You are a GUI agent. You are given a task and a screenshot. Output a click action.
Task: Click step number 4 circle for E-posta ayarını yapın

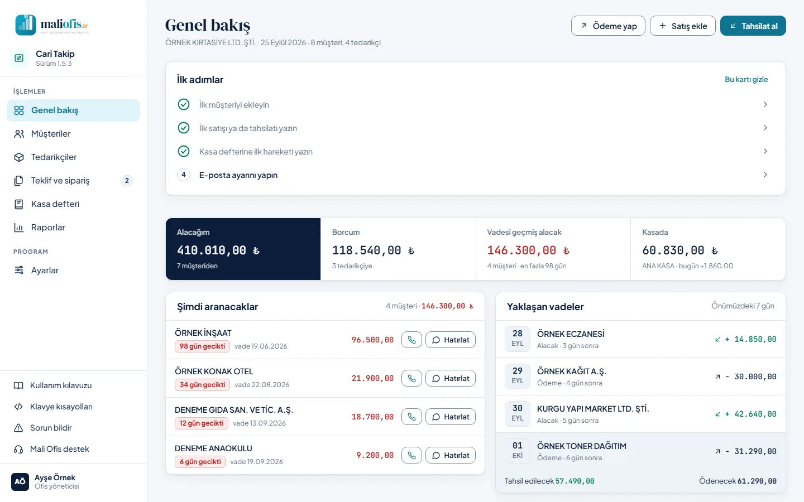[184, 175]
